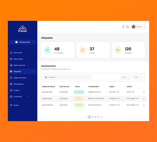Go to next page arrow
This screenshot has width=157, height=142.
[x=101, y=117]
